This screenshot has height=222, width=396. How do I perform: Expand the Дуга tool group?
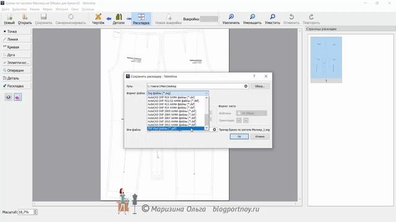[17, 55]
